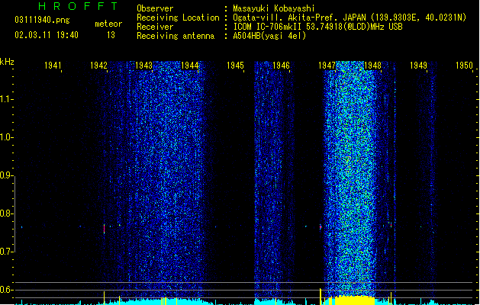Click the 0.9 kHz axis label
The height and width of the screenshot is (305, 480).
click(6, 175)
